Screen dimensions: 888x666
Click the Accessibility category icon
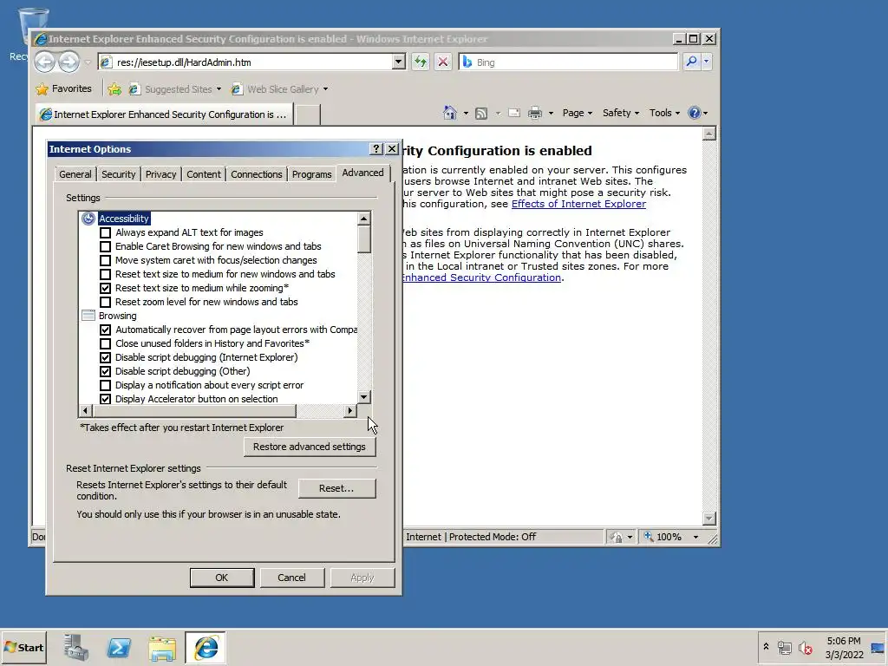pyautogui.click(x=88, y=219)
